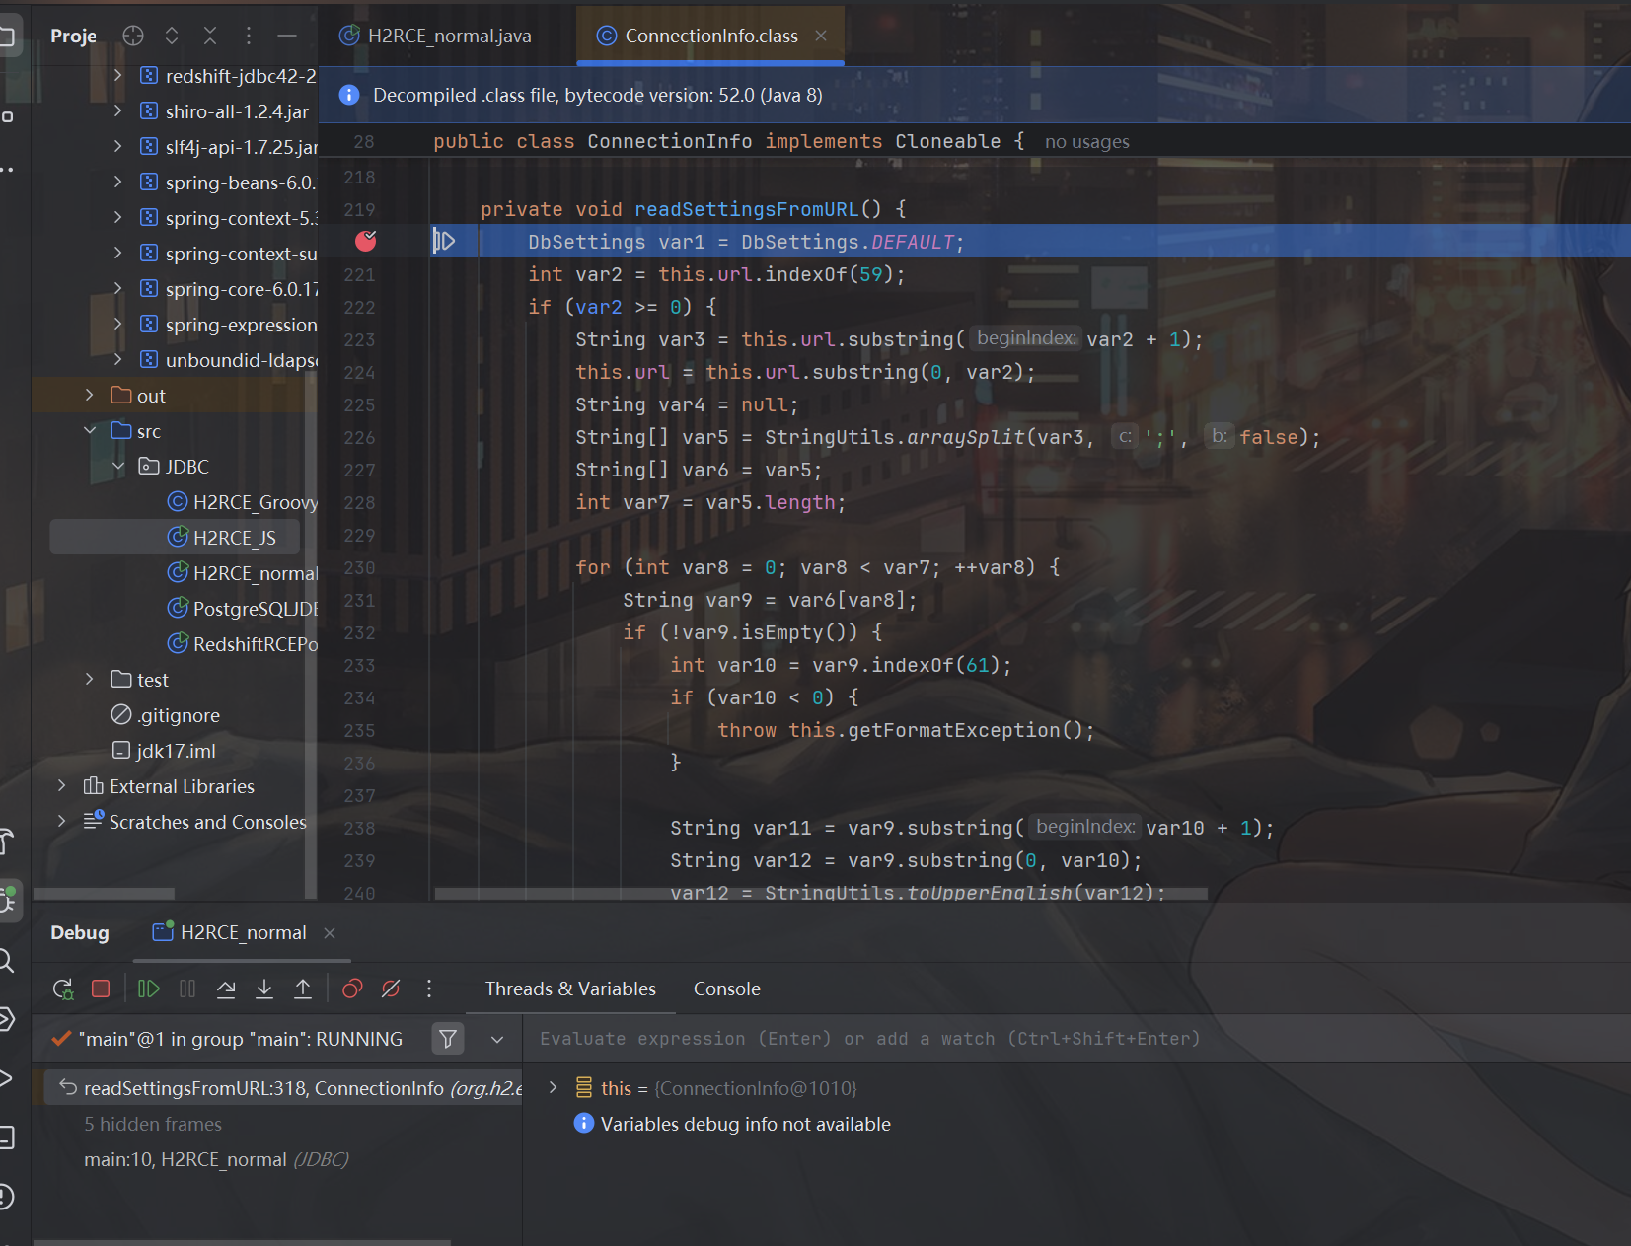The image size is (1631, 1246).
Task: Open the Console tab in Debug panel
Action: pyautogui.click(x=726, y=989)
